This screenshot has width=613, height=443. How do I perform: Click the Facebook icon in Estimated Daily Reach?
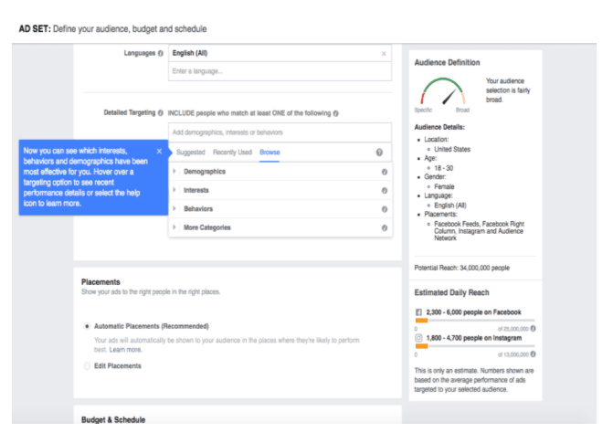coord(418,312)
